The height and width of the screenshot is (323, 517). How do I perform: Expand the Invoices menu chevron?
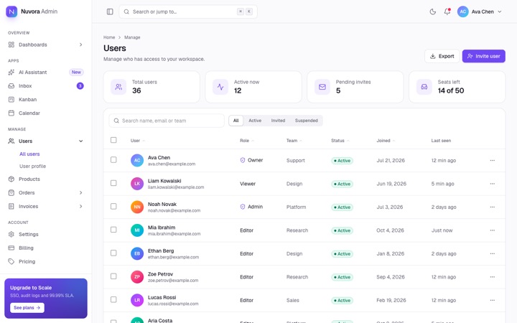(x=80, y=206)
